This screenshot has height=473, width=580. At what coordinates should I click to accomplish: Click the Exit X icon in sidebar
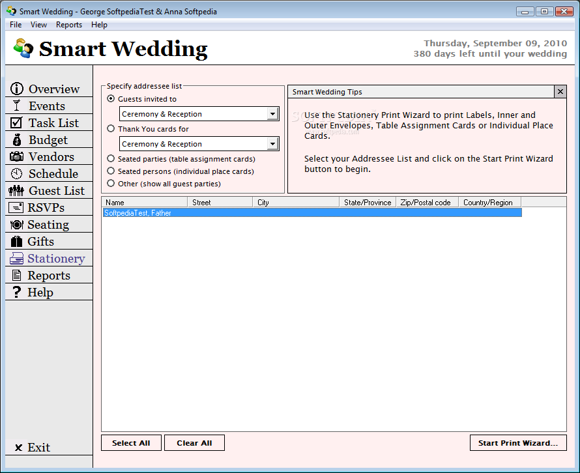coord(18,448)
